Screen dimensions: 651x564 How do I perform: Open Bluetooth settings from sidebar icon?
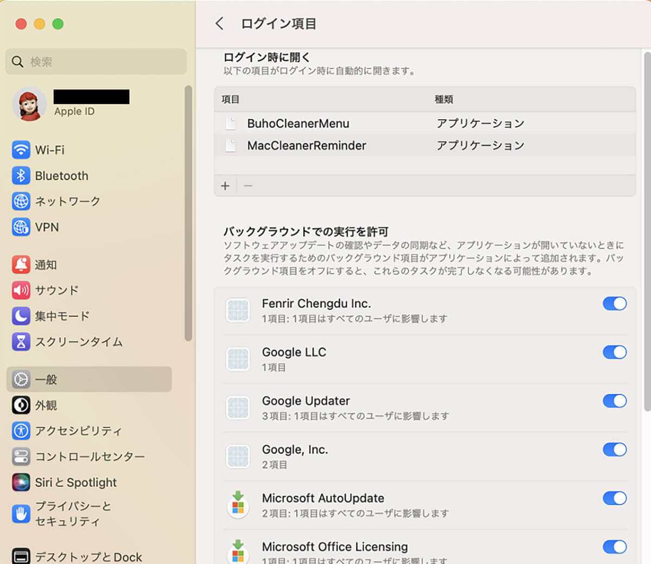pos(21,176)
